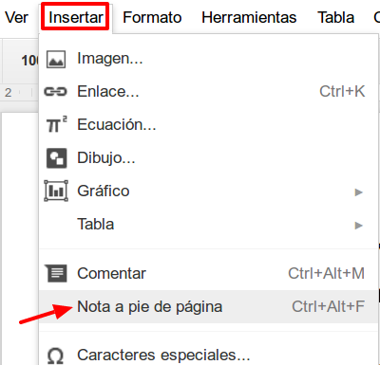
Task: Open the Ver menu
Action: 17,17
